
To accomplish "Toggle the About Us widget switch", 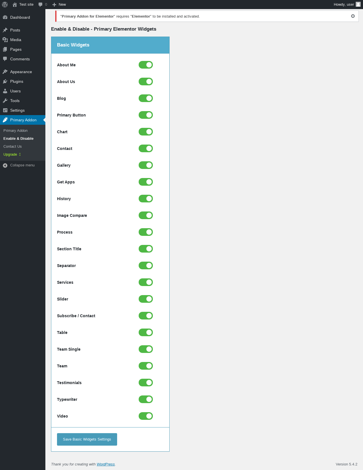I will (x=146, y=82).
